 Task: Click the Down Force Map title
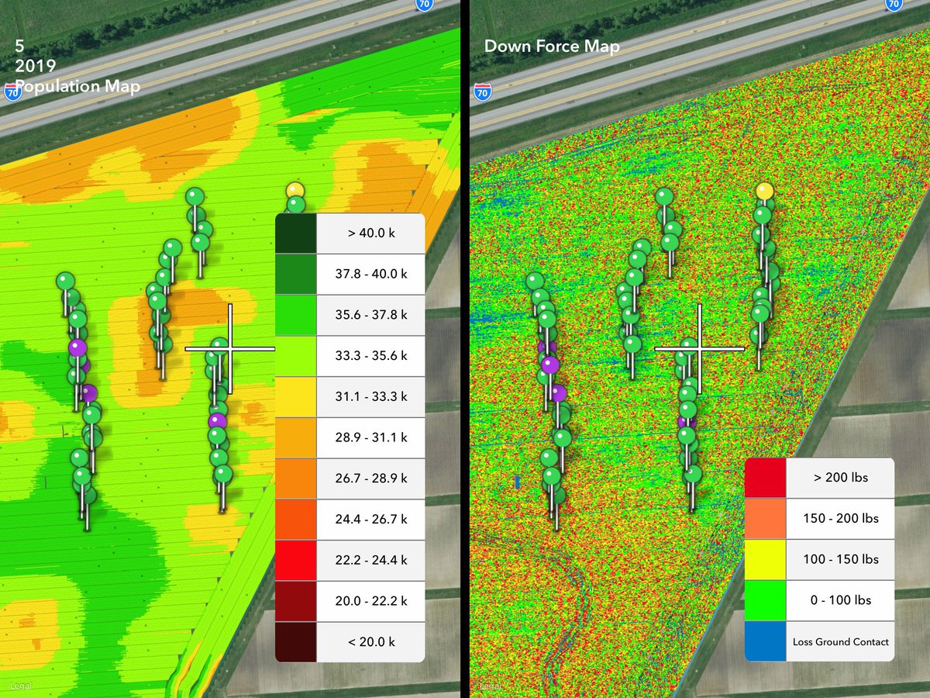pos(552,47)
